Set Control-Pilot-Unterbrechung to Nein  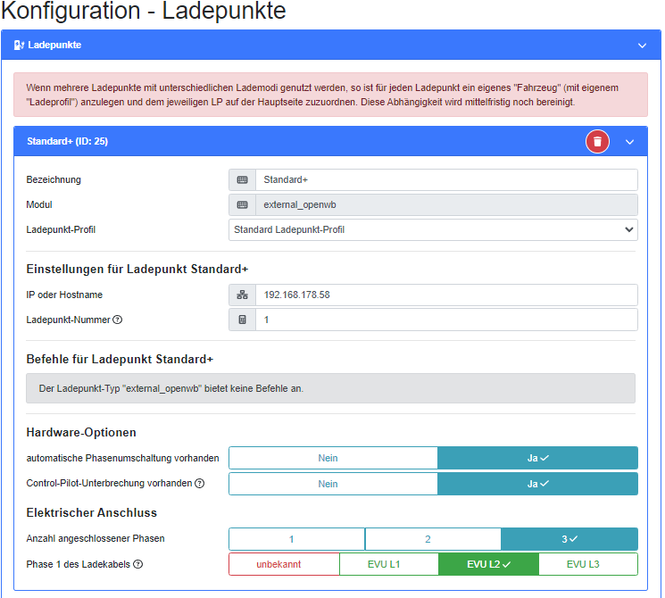point(333,484)
